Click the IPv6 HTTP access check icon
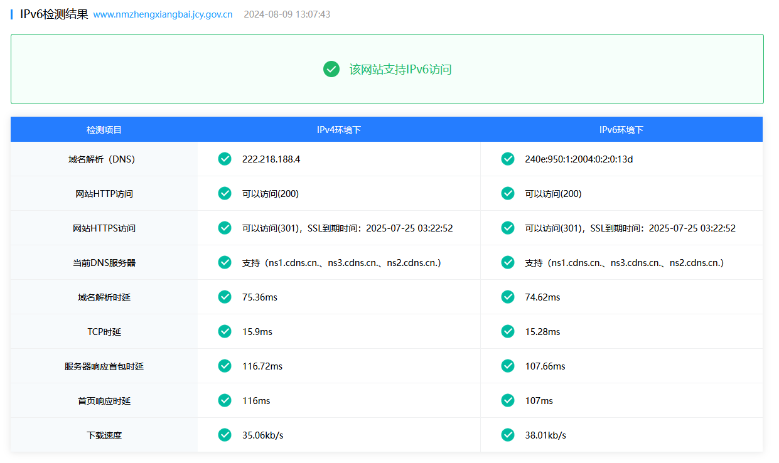779x463 pixels. coord(508,193)
